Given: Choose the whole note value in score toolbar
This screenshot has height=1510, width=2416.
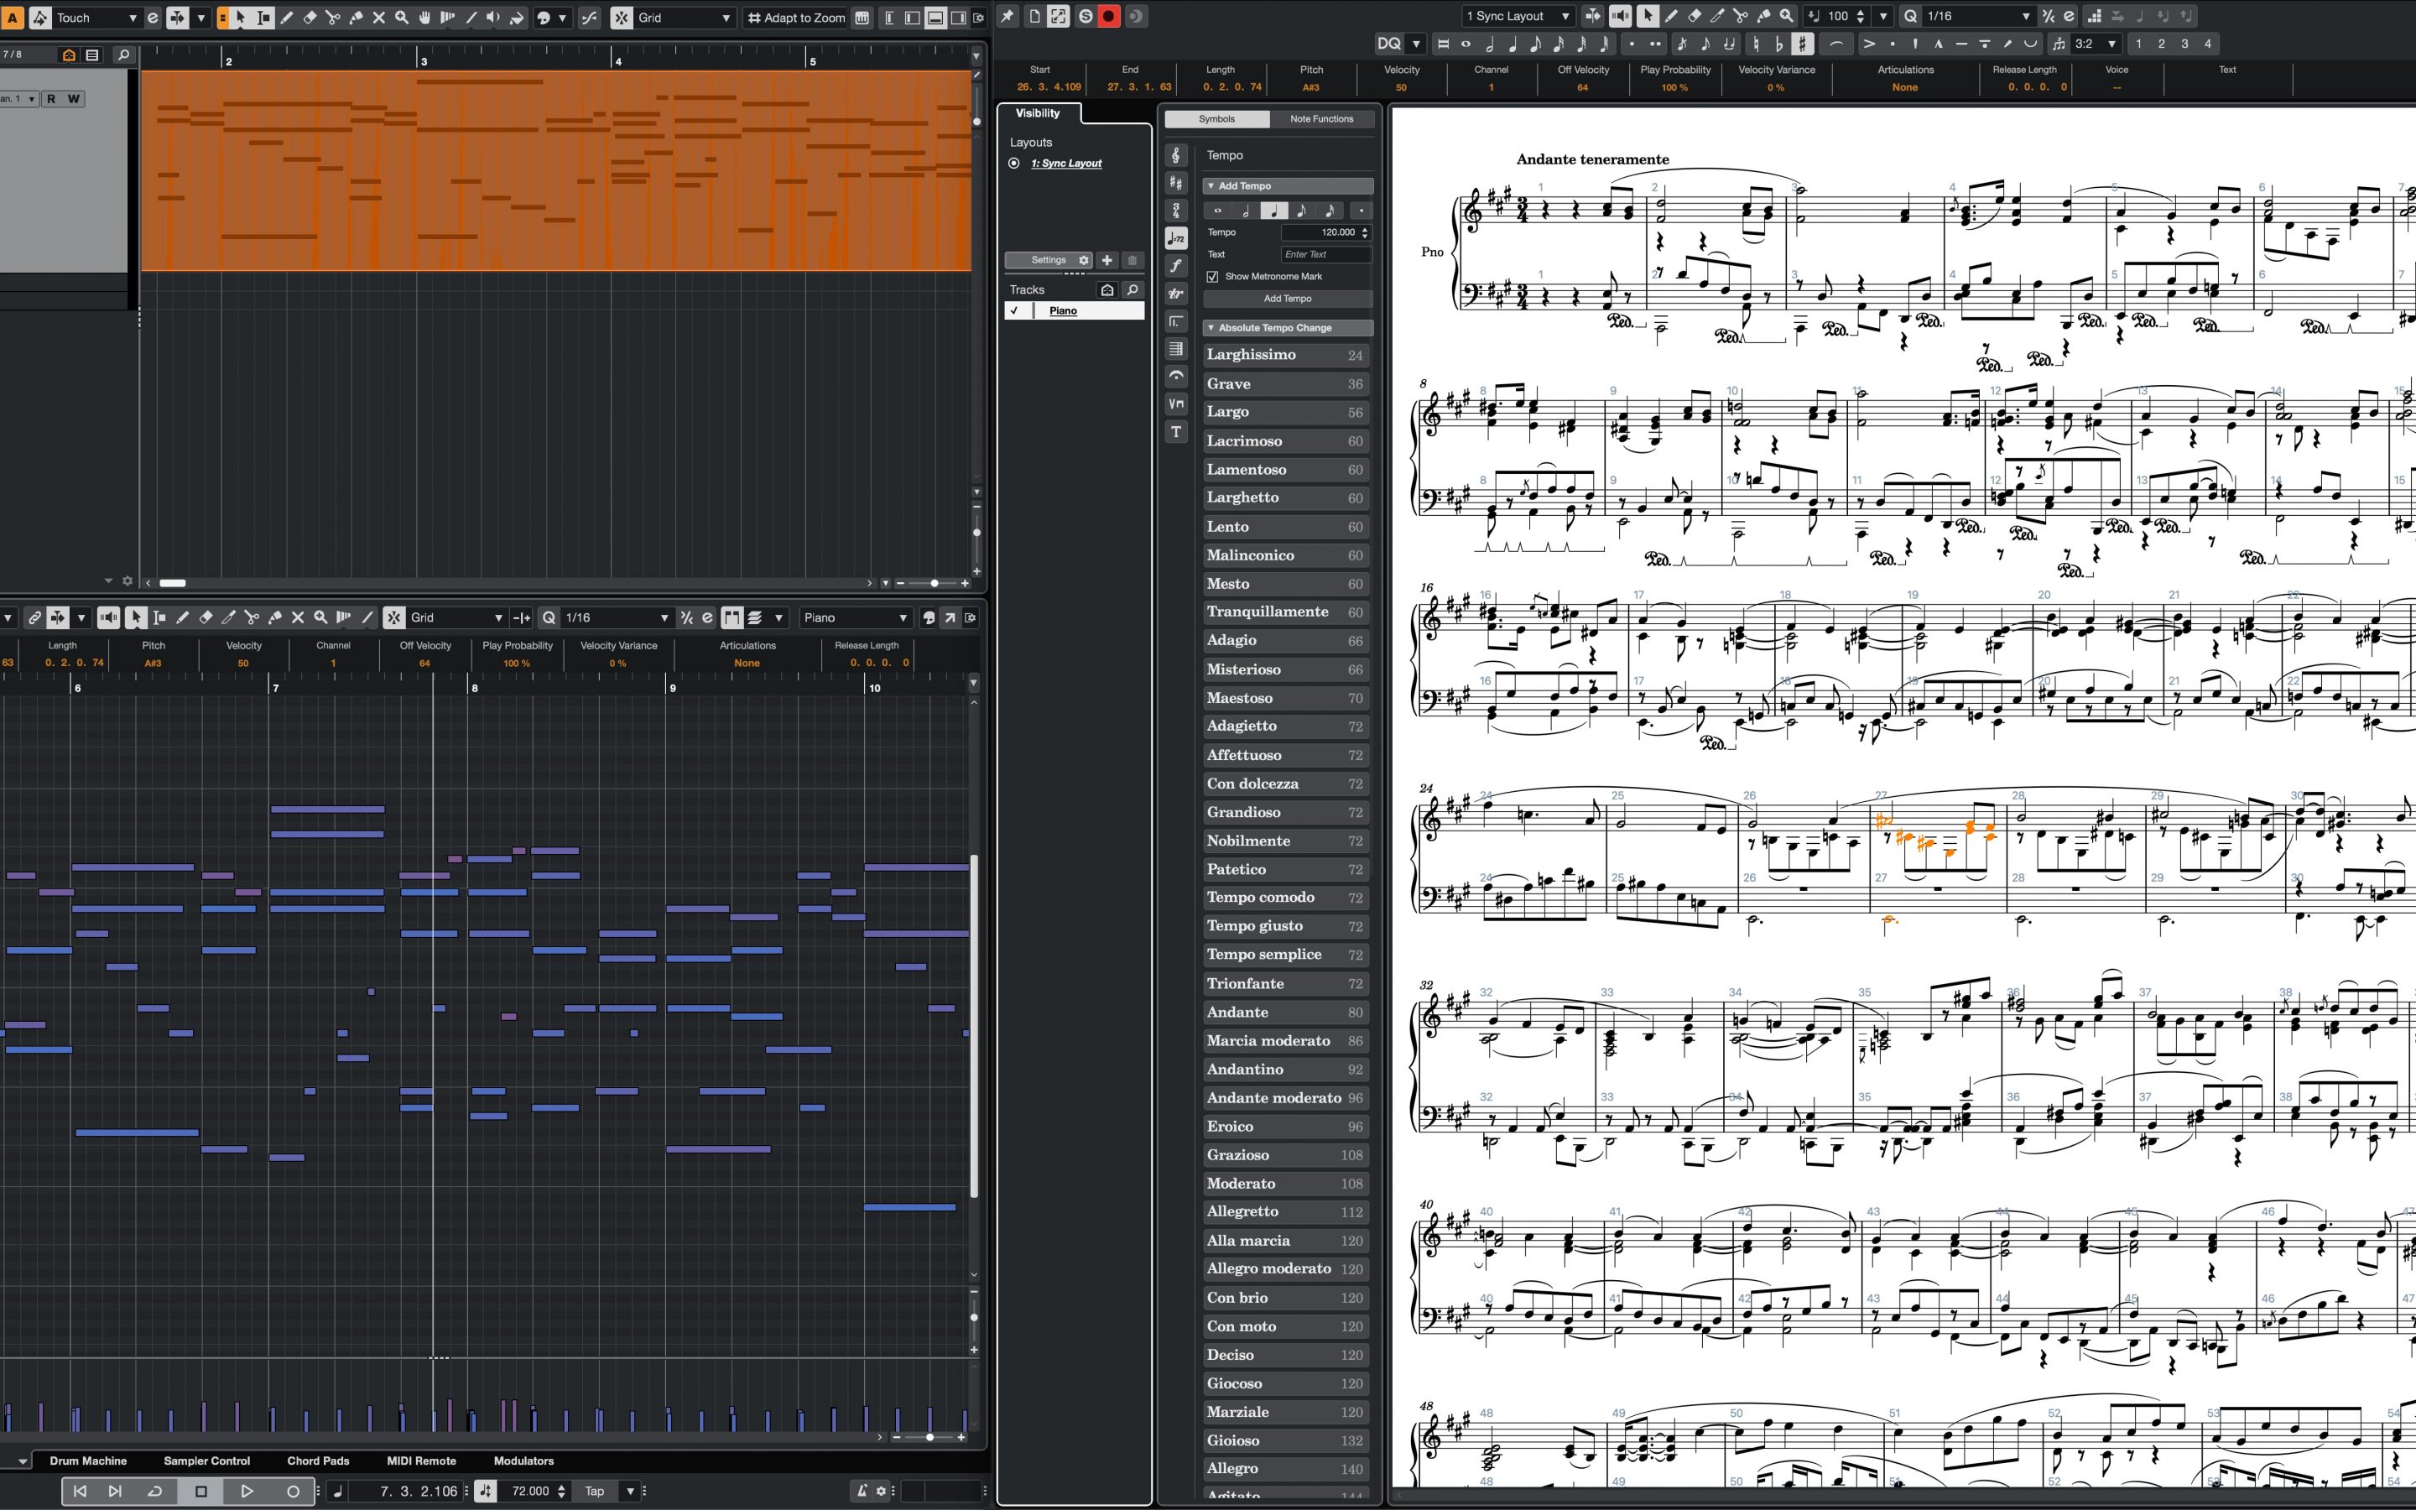Looking at the screenshot, I should coord(1466,43).
